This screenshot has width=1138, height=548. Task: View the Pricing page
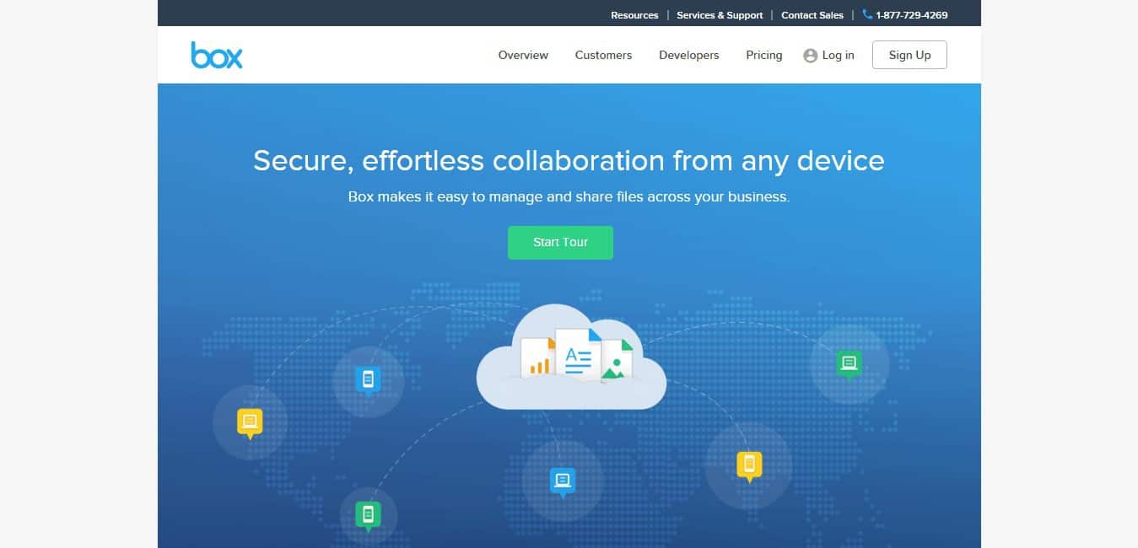pos(764,55)
